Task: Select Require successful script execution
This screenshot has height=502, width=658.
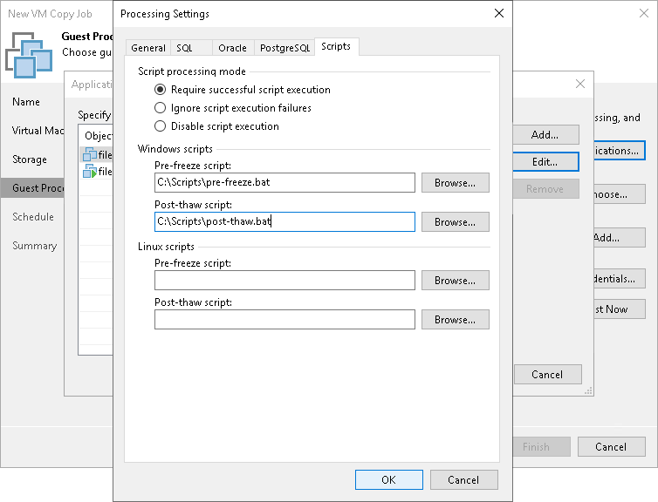Action: tap(160, 90)
